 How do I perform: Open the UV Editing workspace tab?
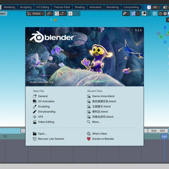42,7
